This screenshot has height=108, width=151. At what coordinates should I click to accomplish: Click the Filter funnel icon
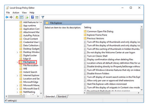(43, 17)
